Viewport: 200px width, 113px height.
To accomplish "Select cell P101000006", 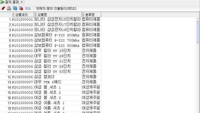I will [23, 46].
